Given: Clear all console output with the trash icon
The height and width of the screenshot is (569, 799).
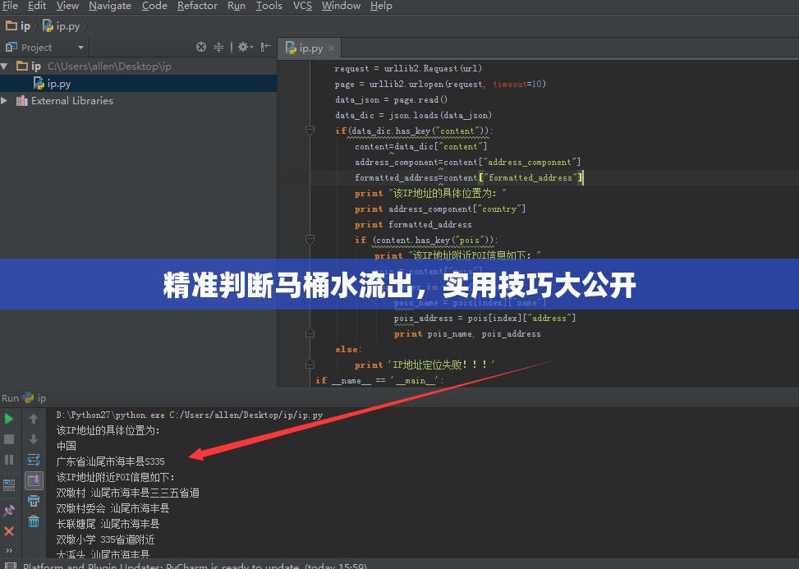Looking at the screenshot, I should pyautogui.click(x=34, y=521).
